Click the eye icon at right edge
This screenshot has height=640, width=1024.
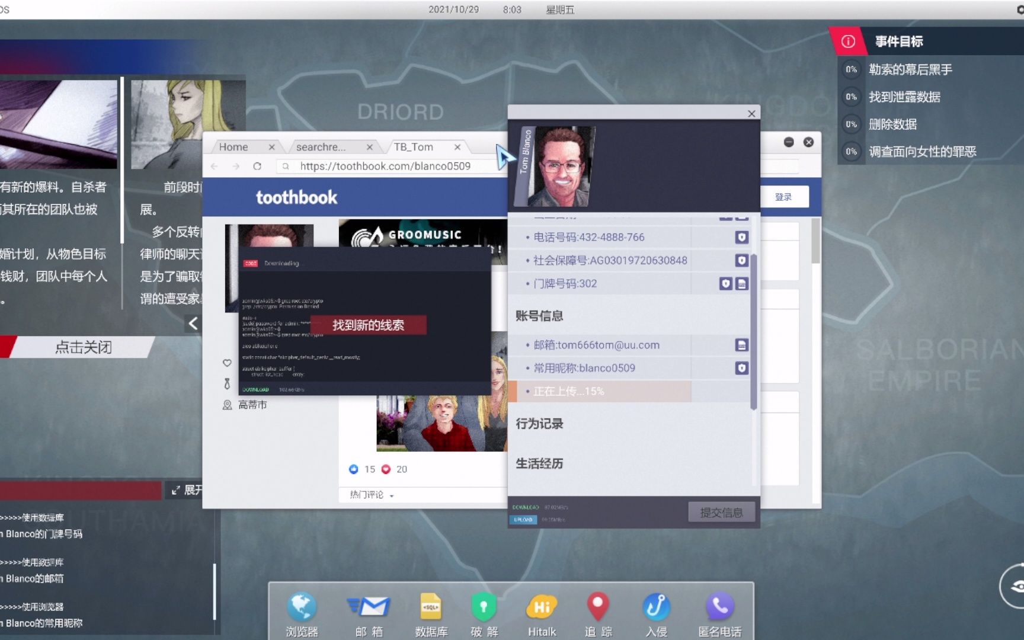[x=1016, y=587]
